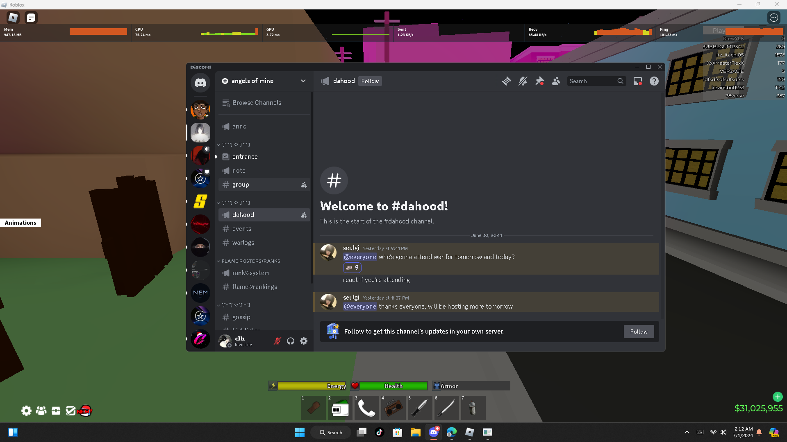Open File Explorer from the taskbar
The image size is (787, 442).
click(x=415, y=432)
